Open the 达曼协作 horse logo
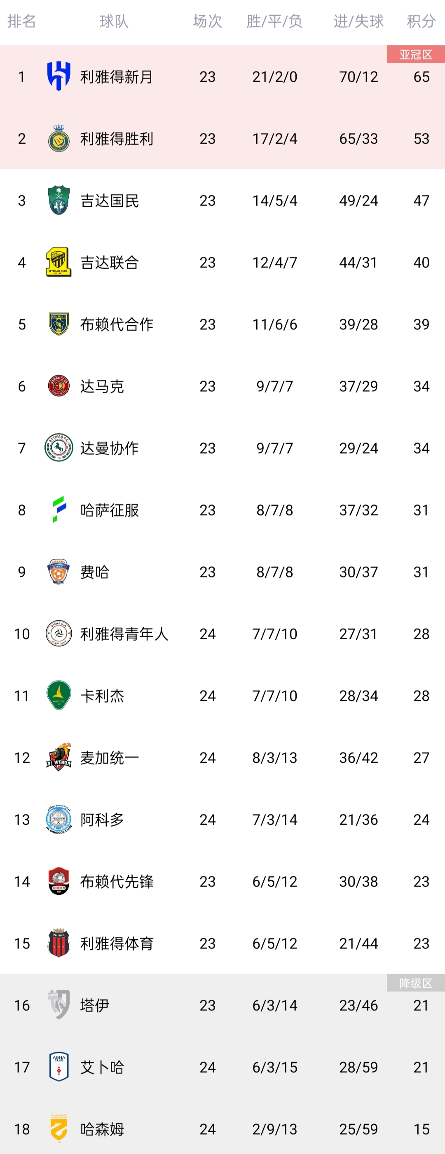 tap(59, 447)
